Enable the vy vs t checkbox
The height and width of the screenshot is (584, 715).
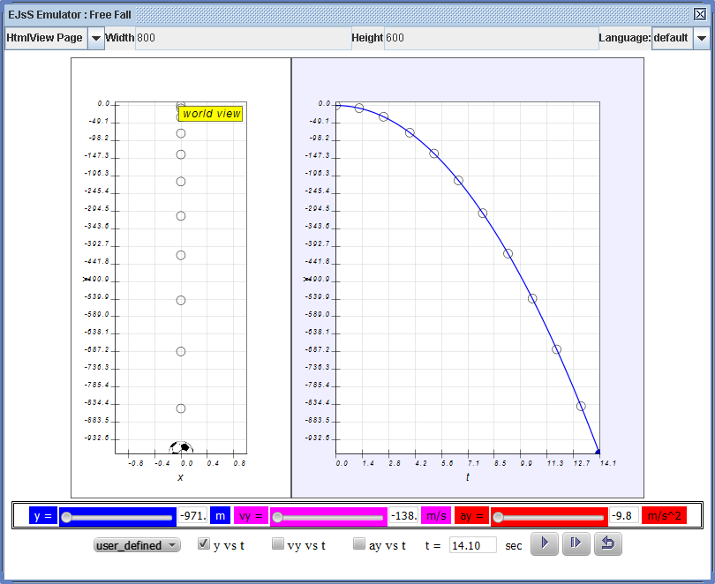(278, 544)
